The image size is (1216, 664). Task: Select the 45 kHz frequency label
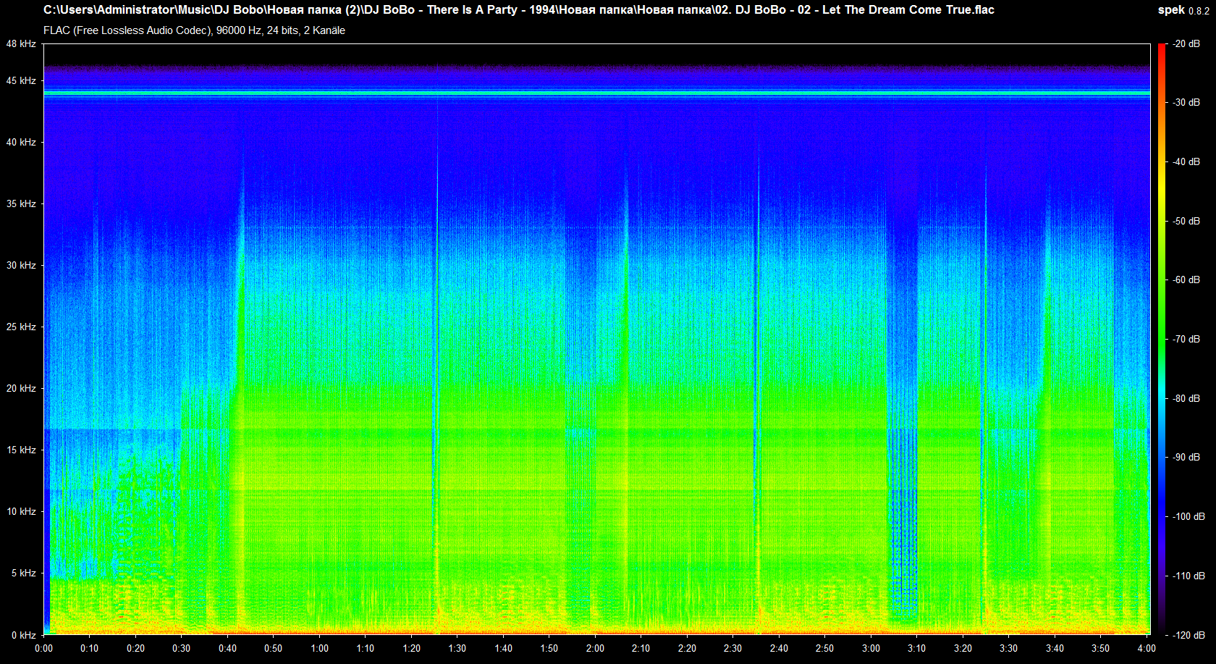[x=21, y=80]
